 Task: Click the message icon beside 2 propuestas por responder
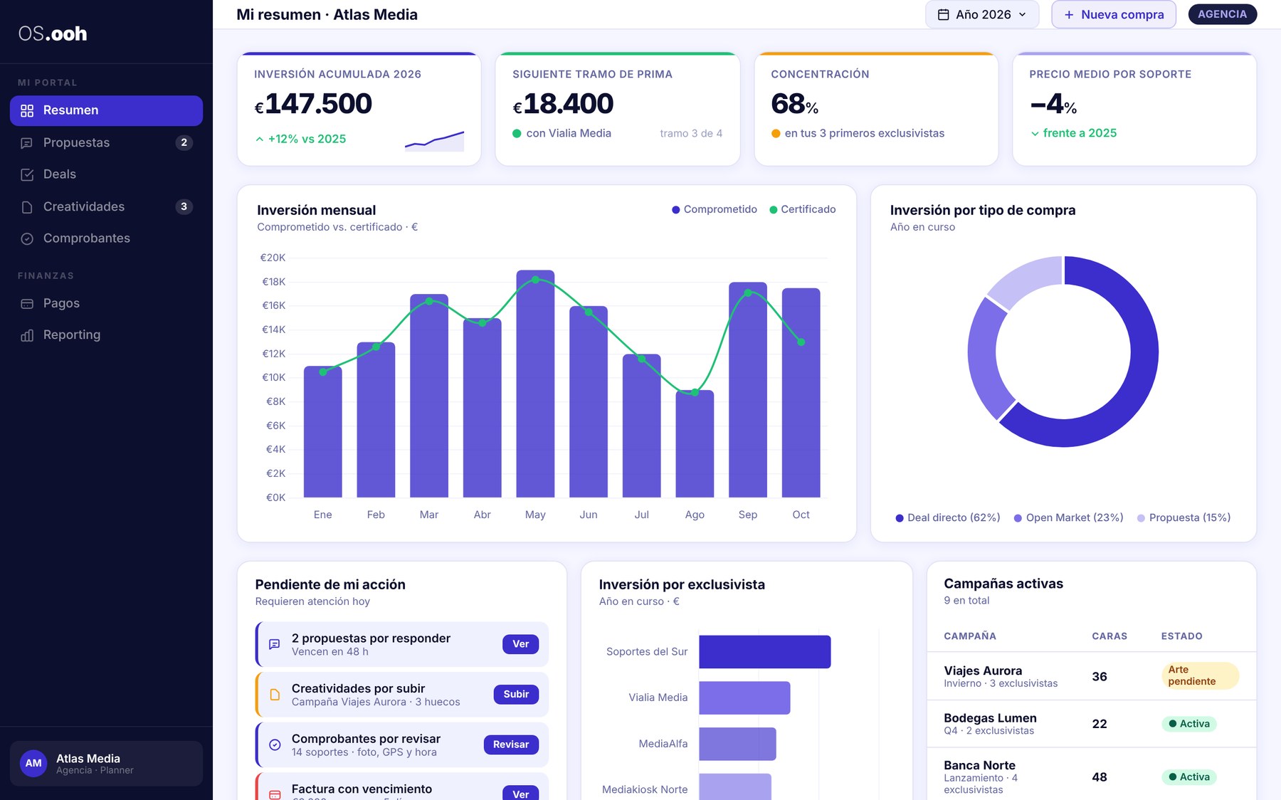(274, 644)
